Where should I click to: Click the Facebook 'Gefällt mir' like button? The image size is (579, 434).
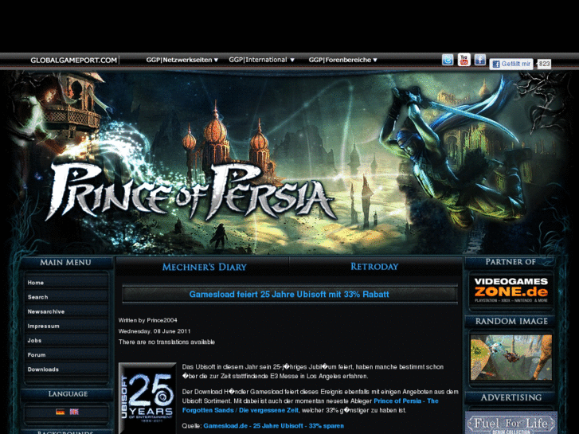511,64
